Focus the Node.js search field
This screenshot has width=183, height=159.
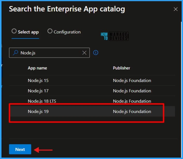49,53
